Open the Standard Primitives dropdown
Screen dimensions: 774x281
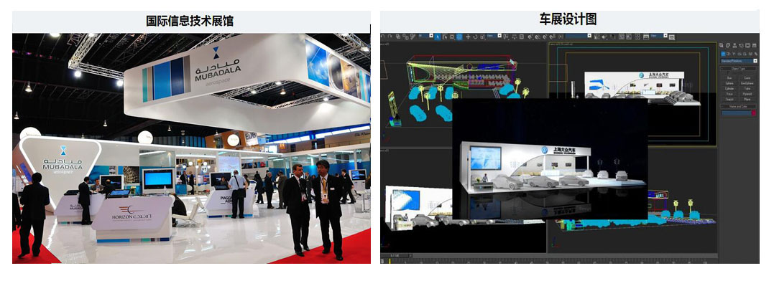pyautogui.click(x=739, y=60)
